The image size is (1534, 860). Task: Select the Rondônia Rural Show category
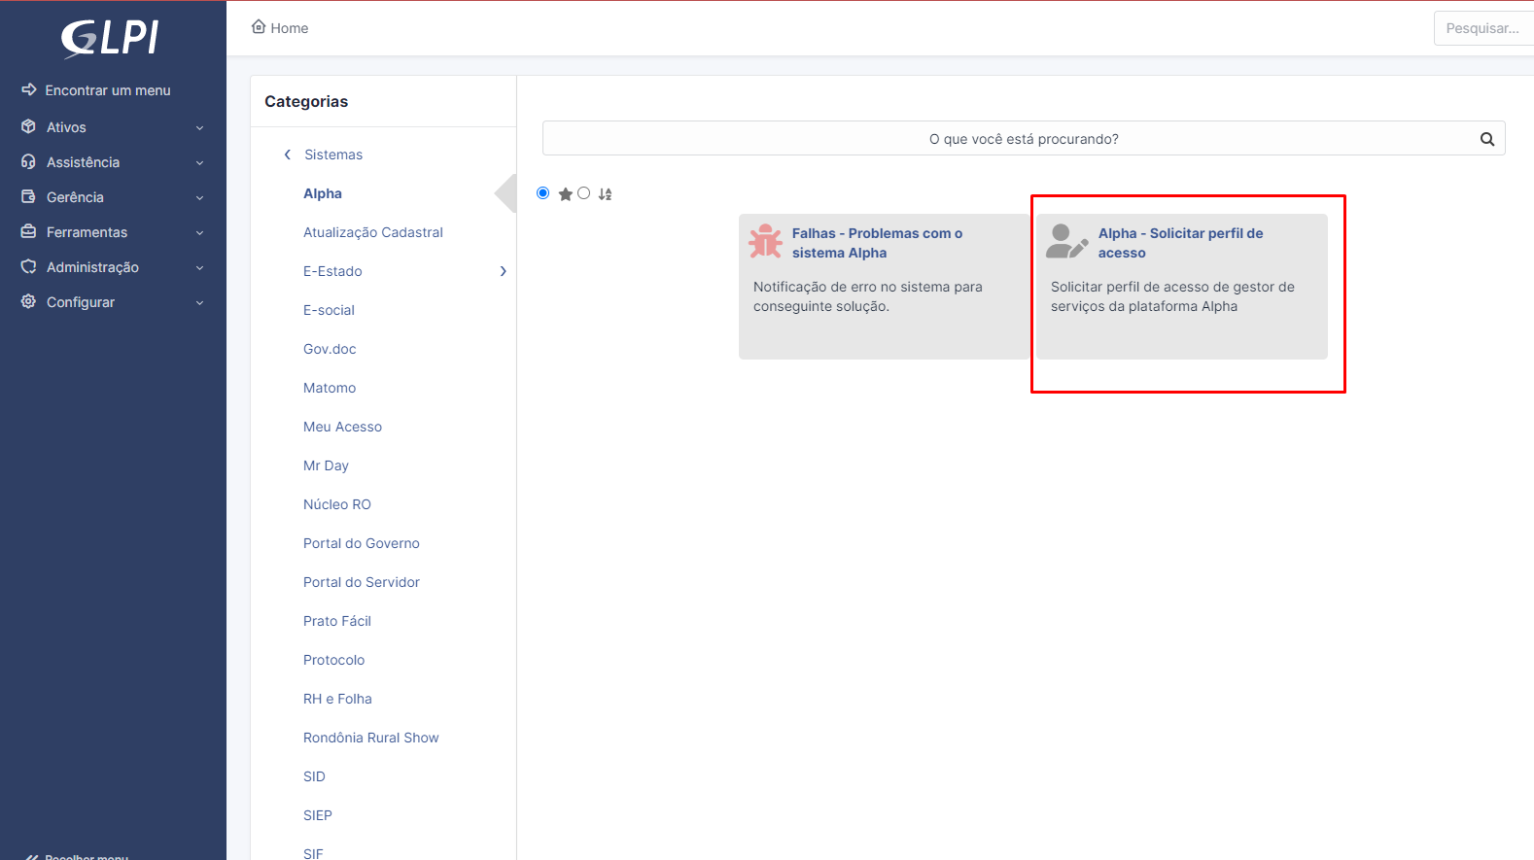coord(371,738)
